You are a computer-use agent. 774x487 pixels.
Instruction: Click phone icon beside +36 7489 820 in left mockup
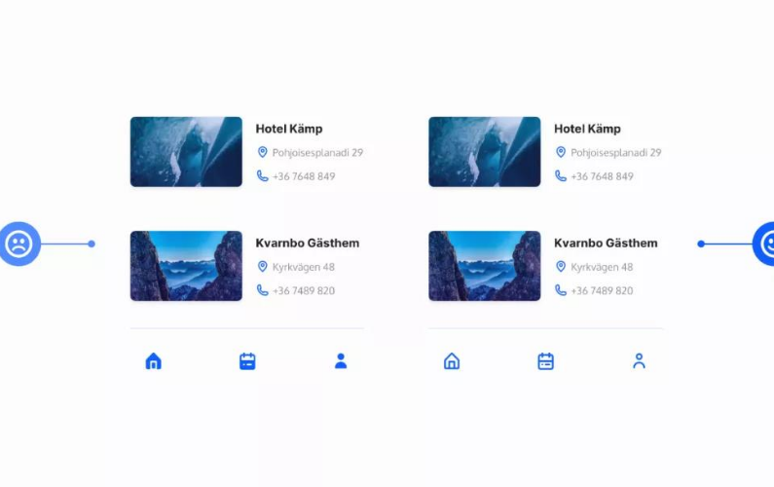tap(263, 290)
